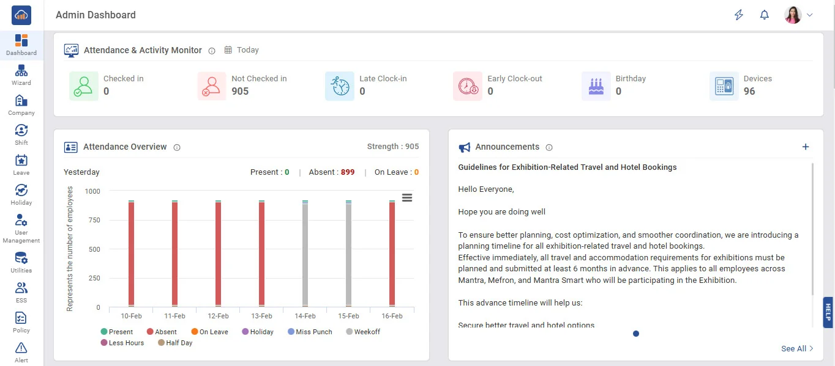Click the plus icon to add announcement

[806, 147]
